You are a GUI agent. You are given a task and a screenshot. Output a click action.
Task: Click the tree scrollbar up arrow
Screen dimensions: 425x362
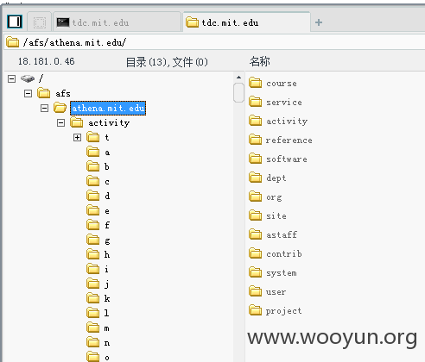[238, 77]
